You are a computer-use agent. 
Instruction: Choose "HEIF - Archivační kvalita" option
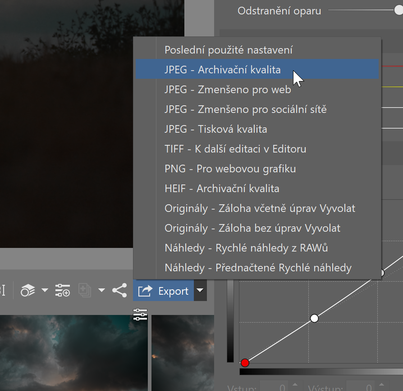coord(222,189)
